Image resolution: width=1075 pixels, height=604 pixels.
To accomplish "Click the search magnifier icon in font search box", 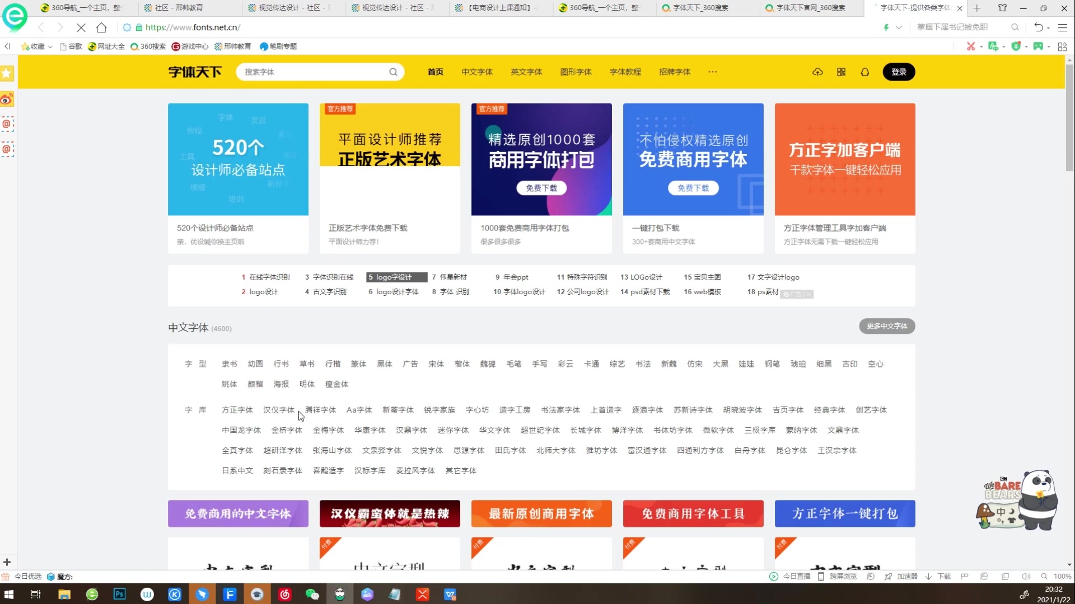I will pos(393,72).
